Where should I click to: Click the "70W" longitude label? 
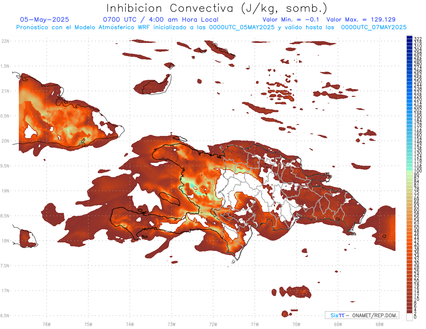tap(296, 324)
